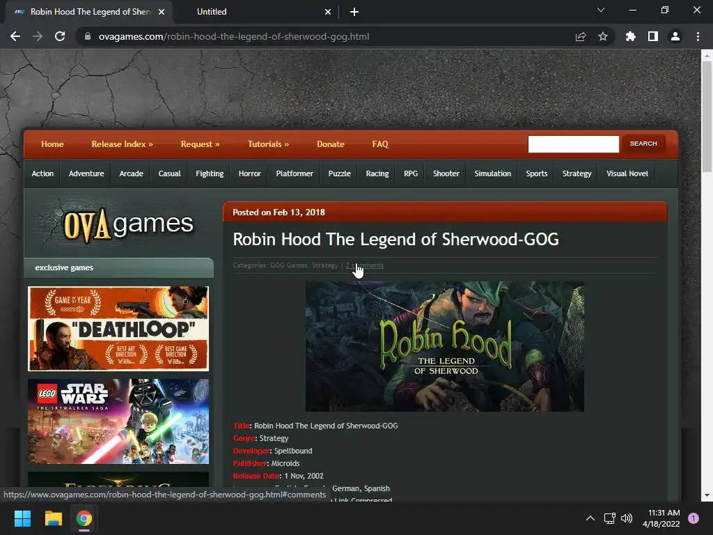This screenshot has height=535, width=713.
Task: Jump to the 2 comments link
Action: coord(365,265)
